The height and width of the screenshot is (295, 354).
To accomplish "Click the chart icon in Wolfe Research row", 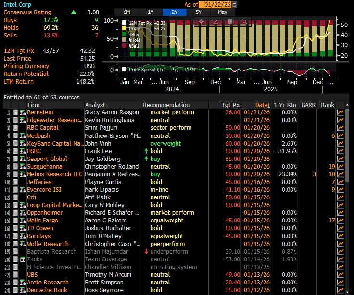I will pos(340,244).
